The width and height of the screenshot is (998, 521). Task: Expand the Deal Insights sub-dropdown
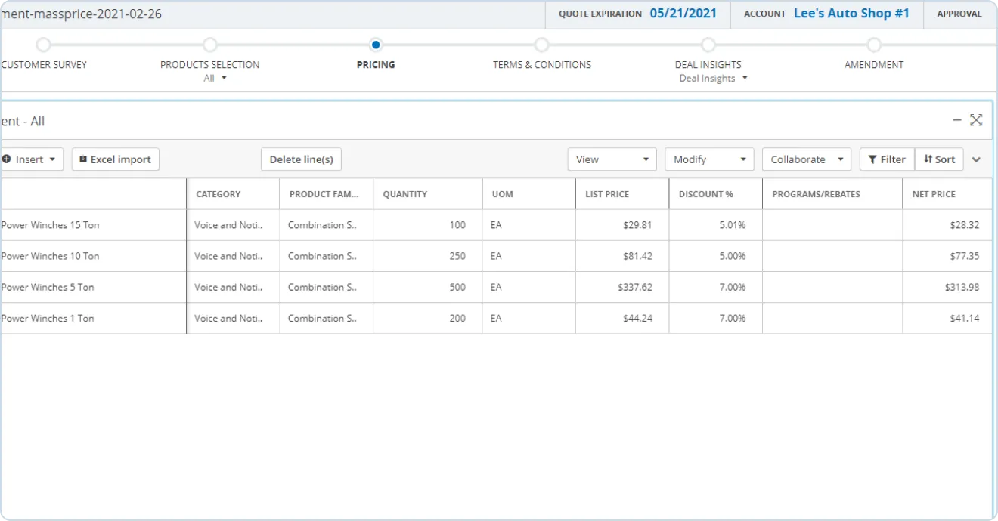(x=714, y=79)
